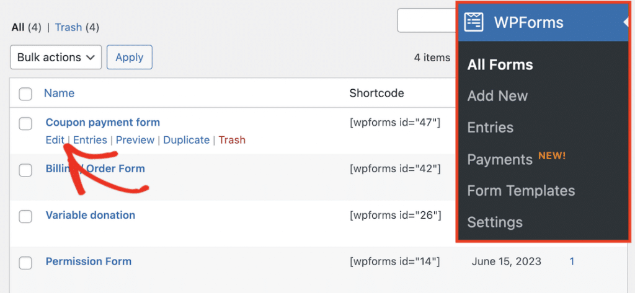The image size is (635, 293).
Task: Select the Variable donation row checkbox
Action: [25, 217]
